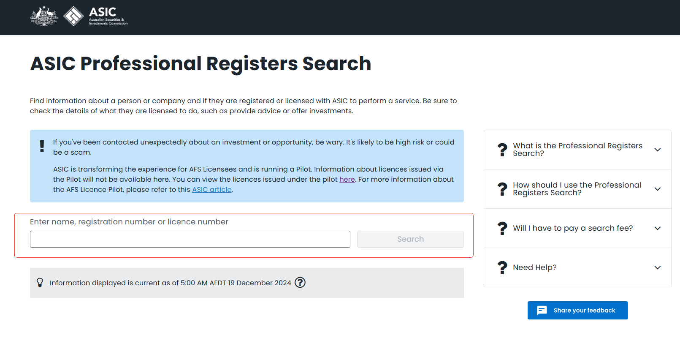Click the lightbulb information icon
This screenshot has width=680, height=341.
coord(40,283)
